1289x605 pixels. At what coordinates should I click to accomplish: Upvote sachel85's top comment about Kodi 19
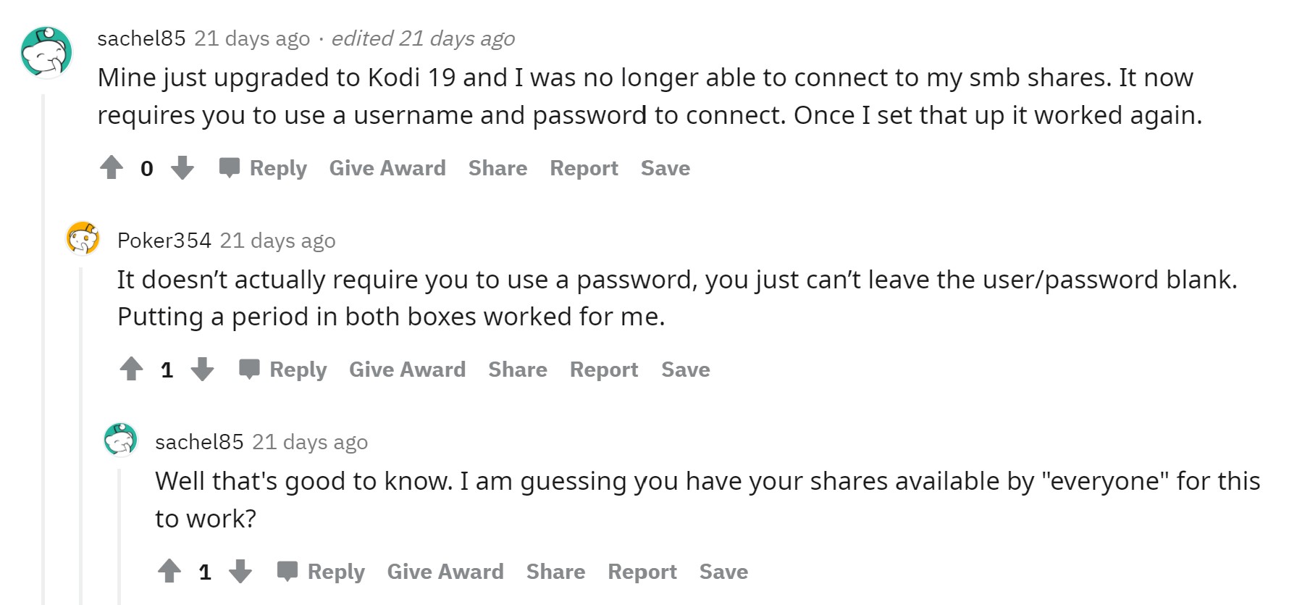112,167
